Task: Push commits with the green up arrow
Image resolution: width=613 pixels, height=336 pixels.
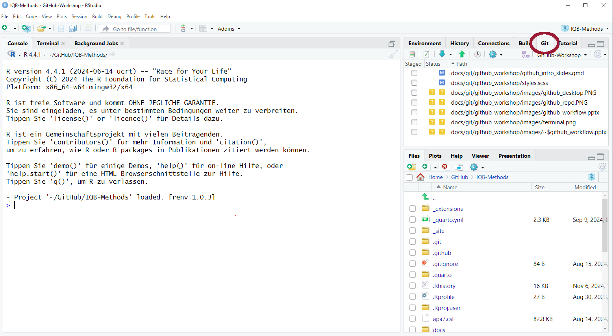Action: 461,54
